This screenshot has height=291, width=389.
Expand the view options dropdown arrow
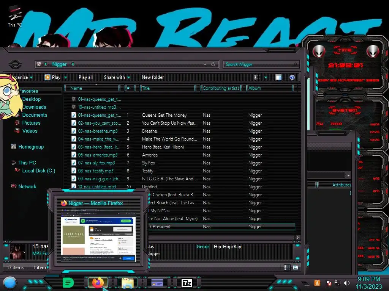tap(266, 77)
